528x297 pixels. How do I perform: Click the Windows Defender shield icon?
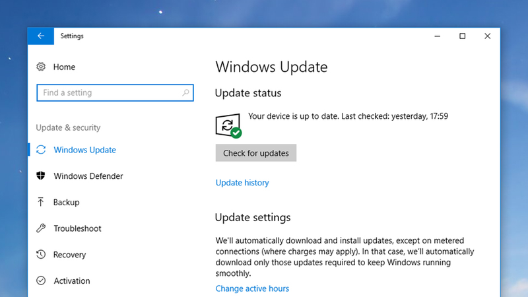pos(41,176)
